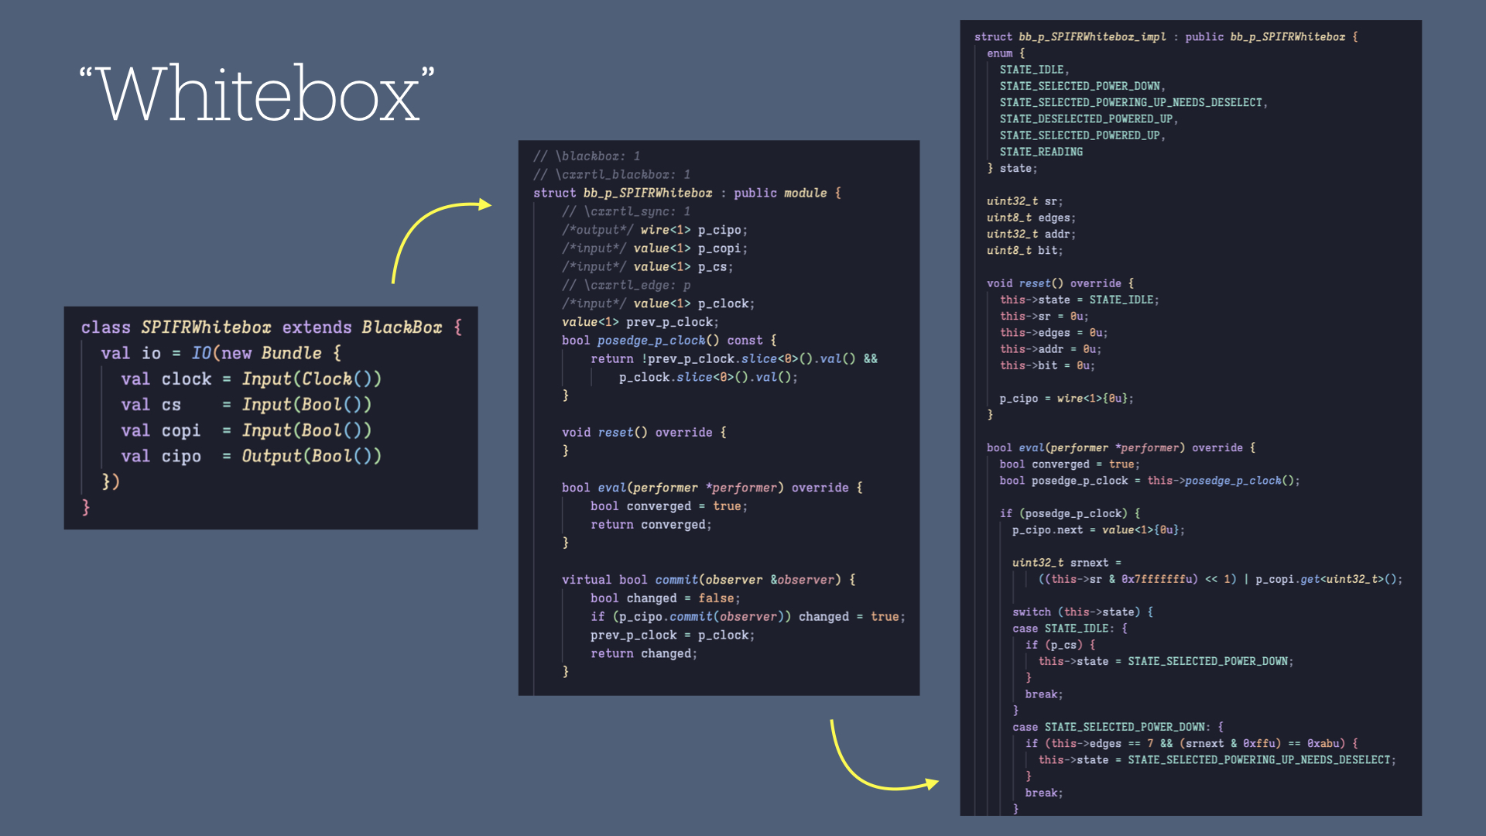Click the STATE_IDLE enum entry

pos(1035,69)
